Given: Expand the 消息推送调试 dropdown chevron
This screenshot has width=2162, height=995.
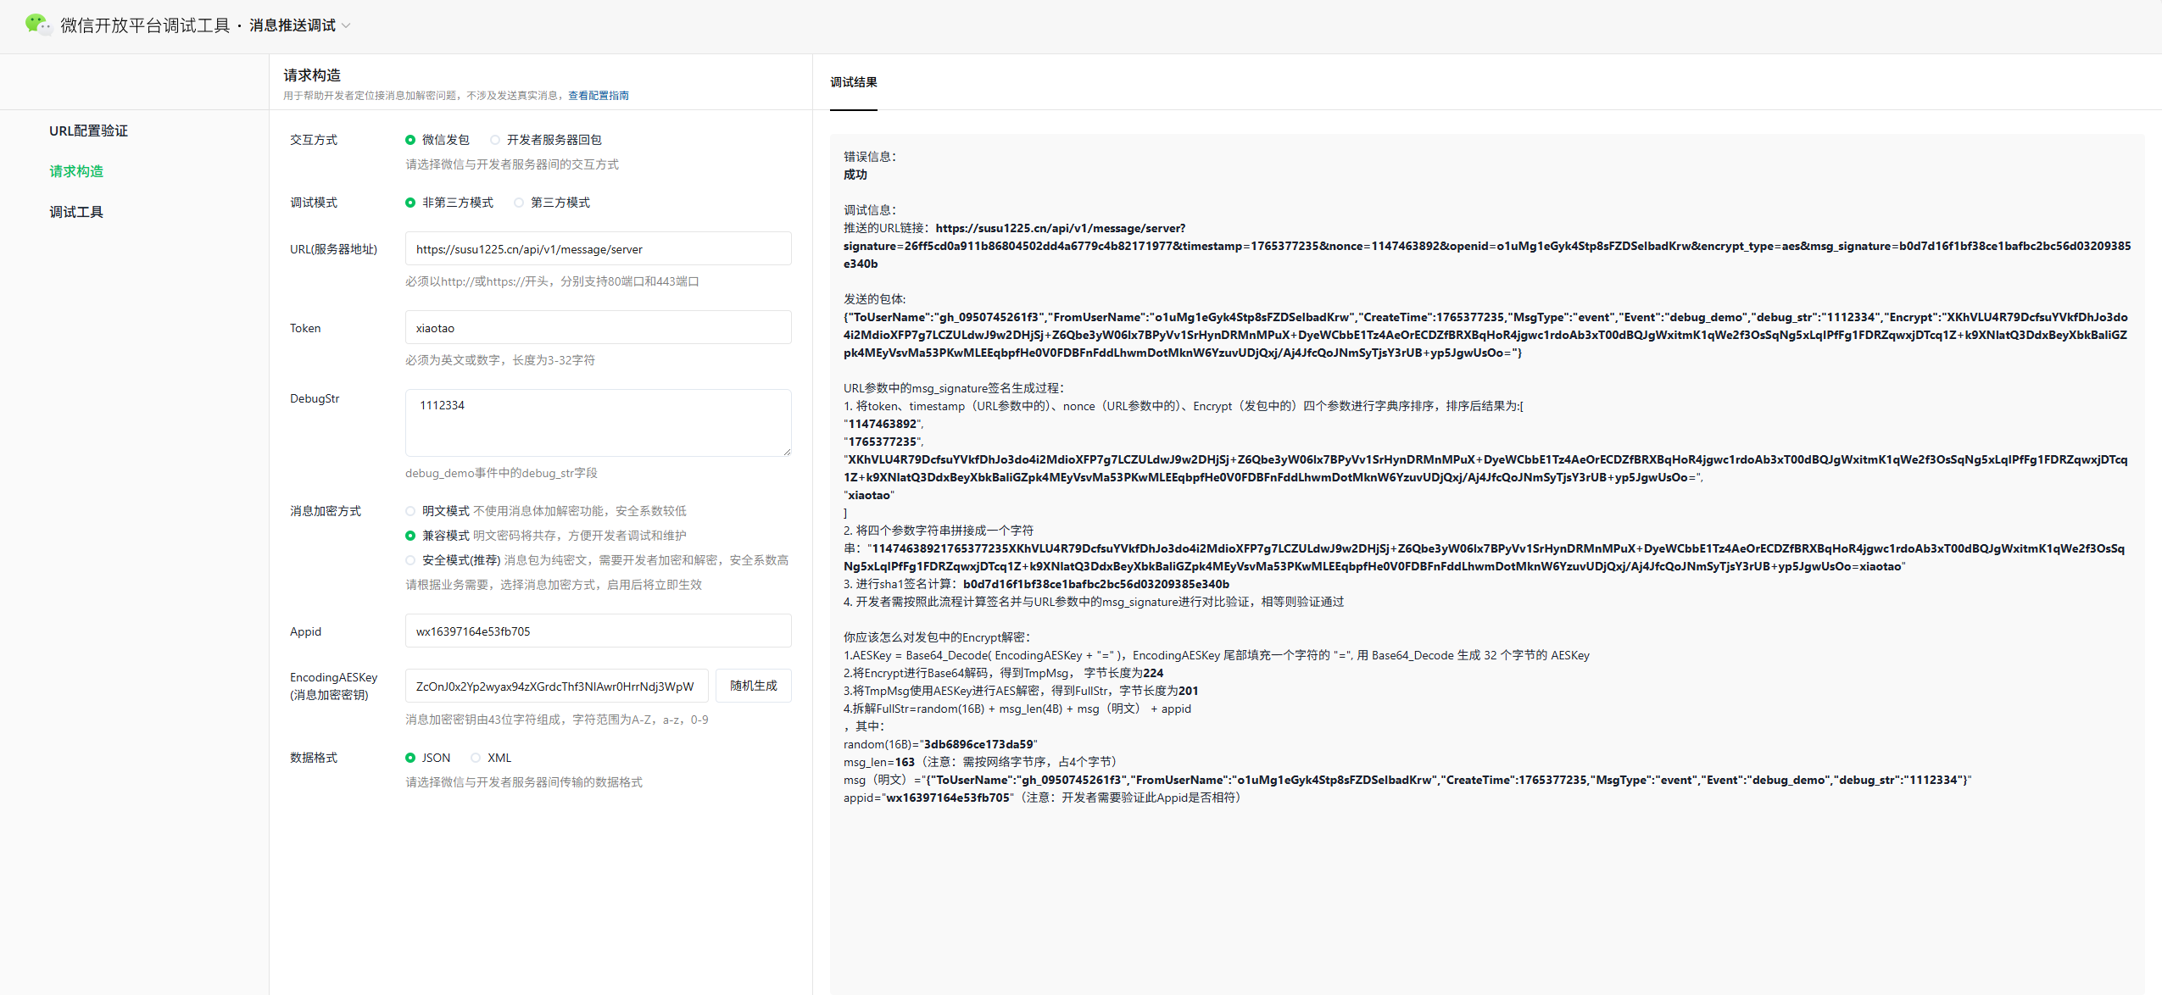Looking at the screenshot, I should click(x=346, y=25).
